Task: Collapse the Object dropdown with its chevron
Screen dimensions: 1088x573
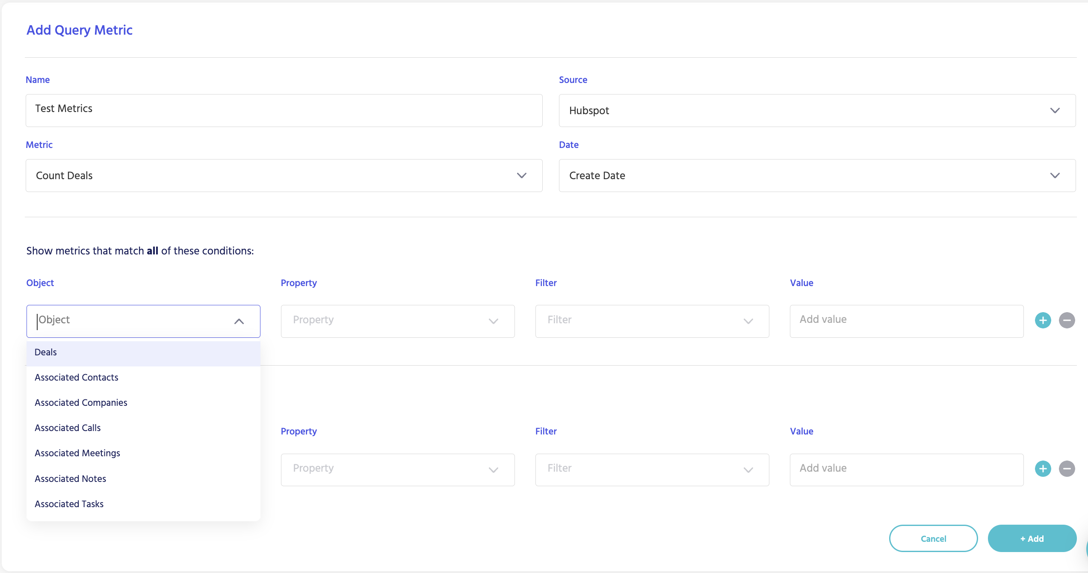Action: 239,321
